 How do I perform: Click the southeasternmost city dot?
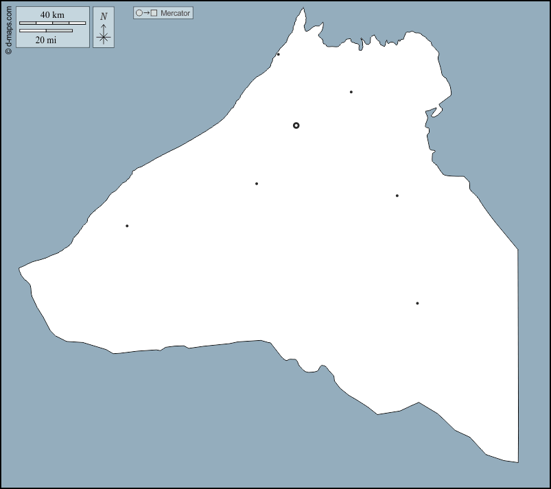point(417,303)
